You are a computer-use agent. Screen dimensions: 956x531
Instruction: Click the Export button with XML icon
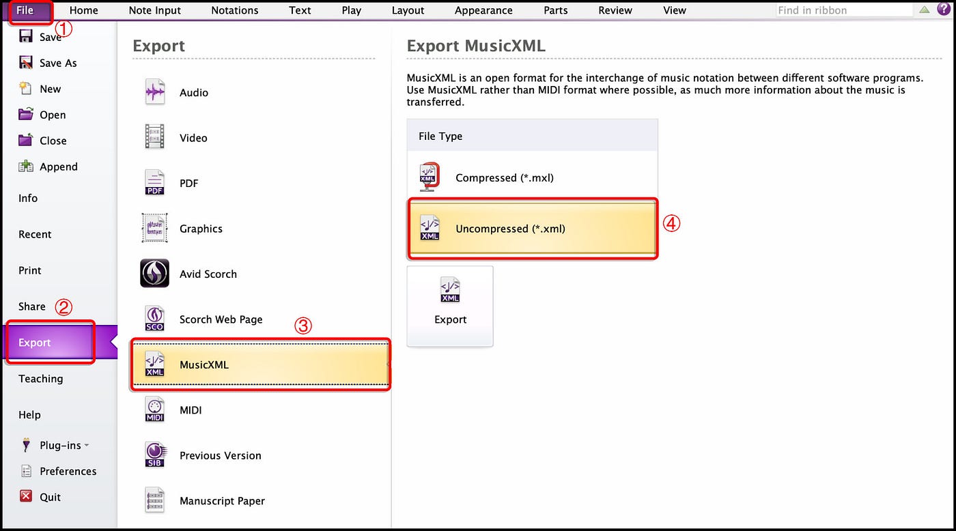tap(450, 306)
